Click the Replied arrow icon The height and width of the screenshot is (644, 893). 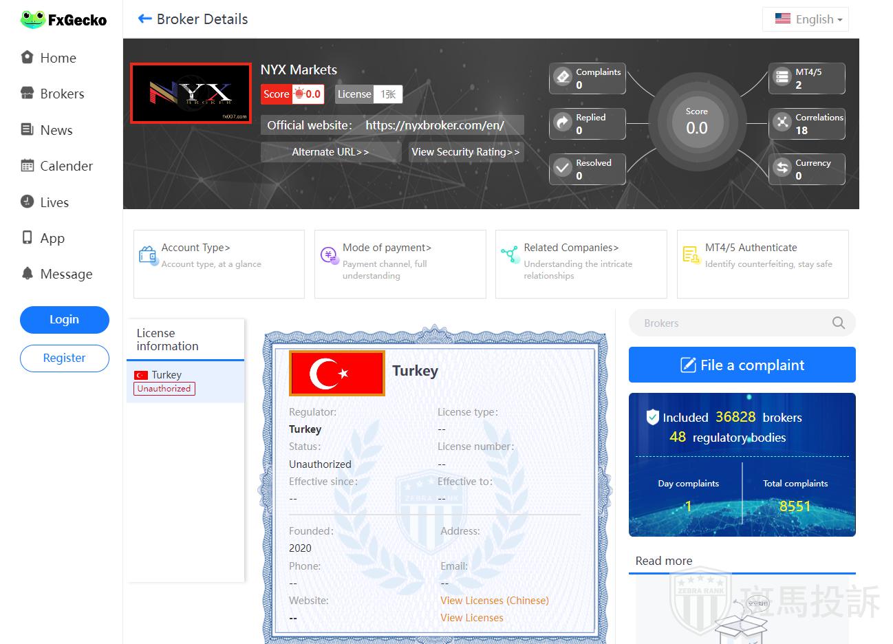[563, 123]
